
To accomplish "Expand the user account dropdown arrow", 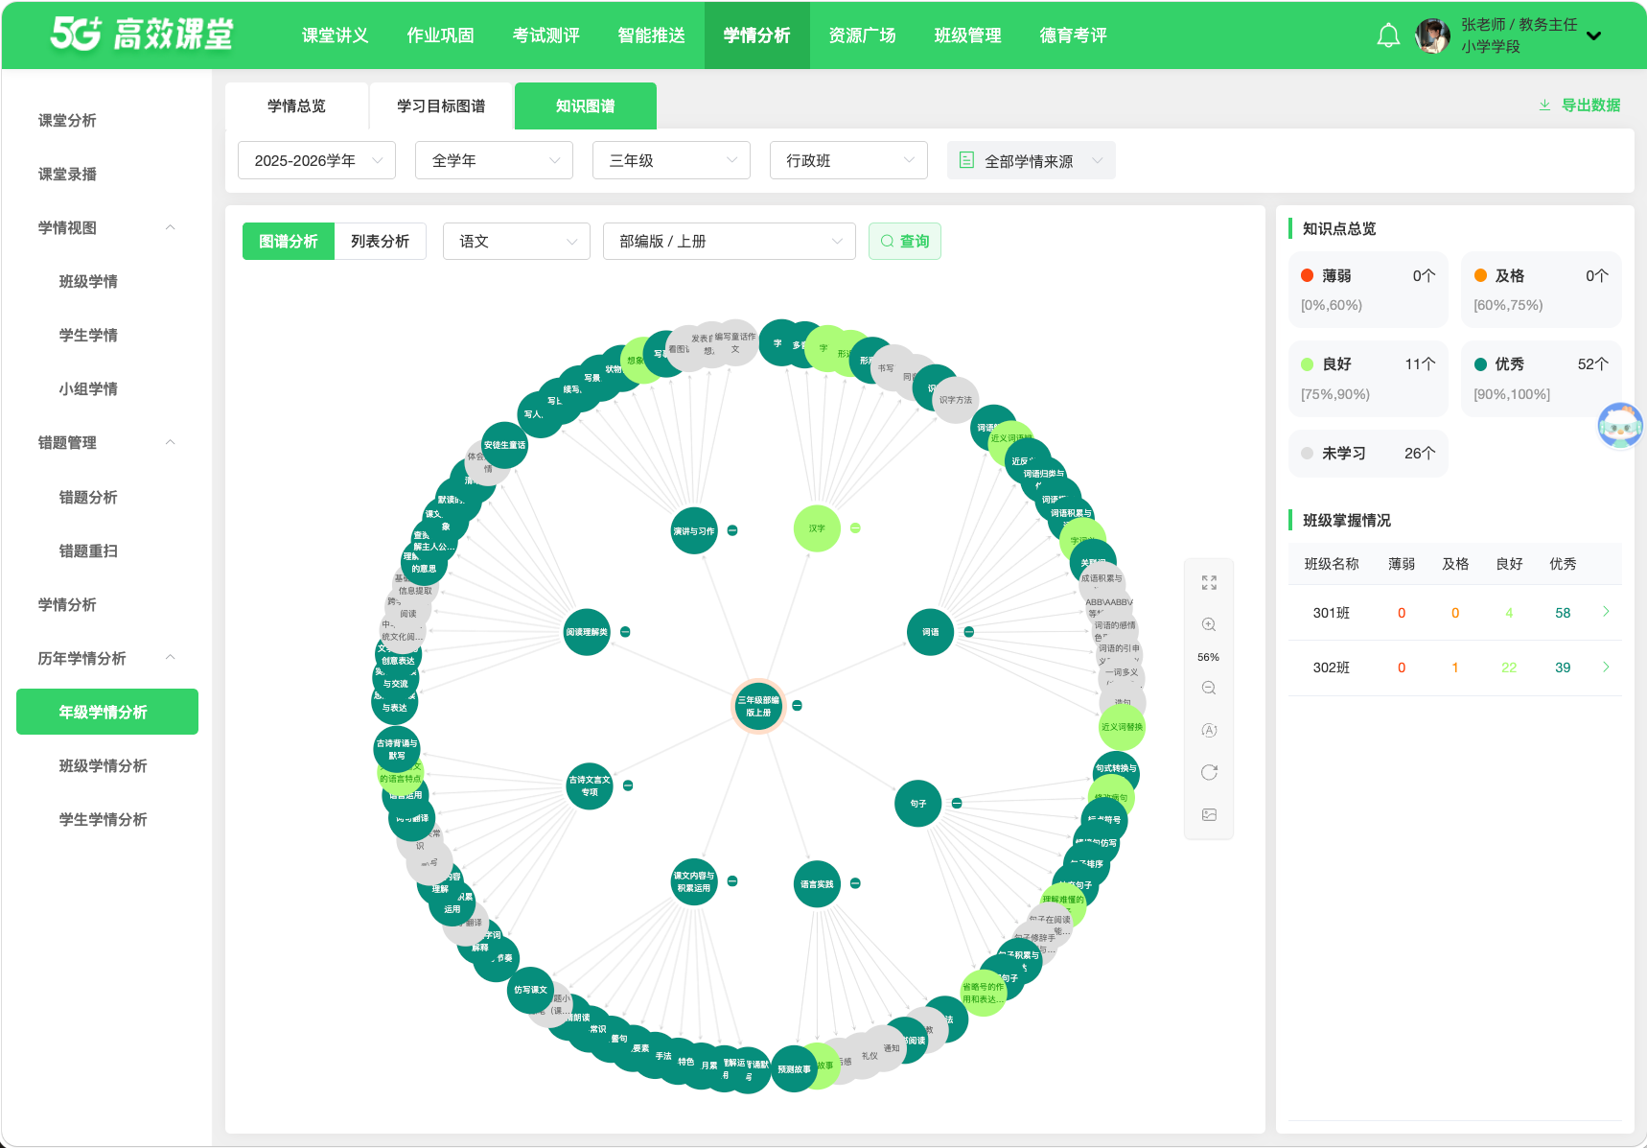I will click(x=1593, y=35).
